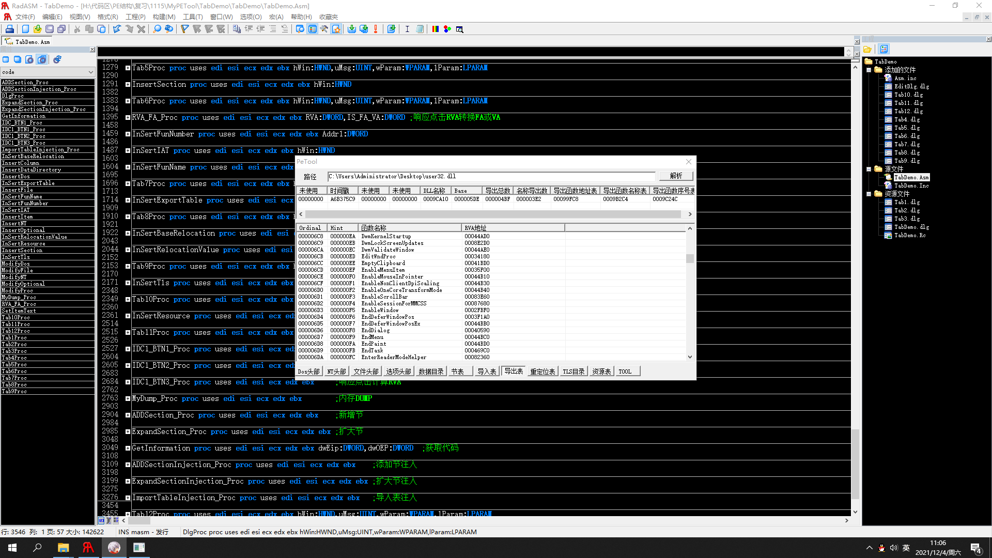This screenshot has height=558, width=992.
Task: Open the 构建(M) menu
Action: coord(164,17)
